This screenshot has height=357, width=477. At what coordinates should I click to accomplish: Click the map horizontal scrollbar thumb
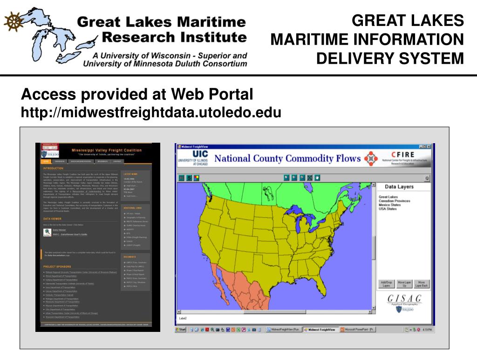(275, 312)
